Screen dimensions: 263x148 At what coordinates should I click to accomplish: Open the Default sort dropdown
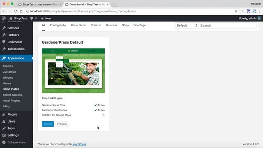[x=187, y=25]
